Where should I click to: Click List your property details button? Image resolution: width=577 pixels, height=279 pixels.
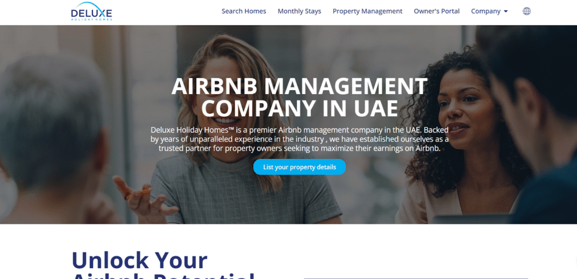point(300,167)
